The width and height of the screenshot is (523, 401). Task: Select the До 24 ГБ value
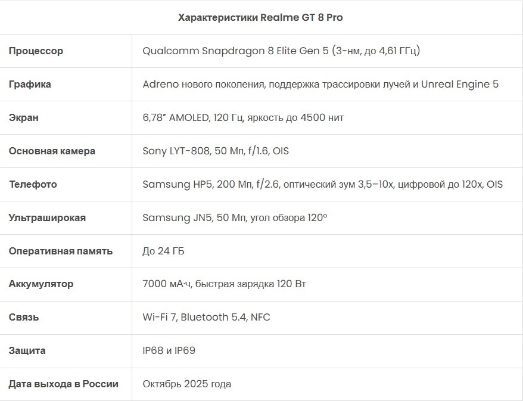tap(163, 251)
